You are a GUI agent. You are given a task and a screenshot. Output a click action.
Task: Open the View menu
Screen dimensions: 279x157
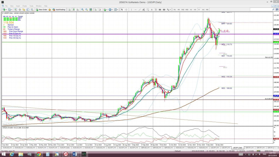12,6
